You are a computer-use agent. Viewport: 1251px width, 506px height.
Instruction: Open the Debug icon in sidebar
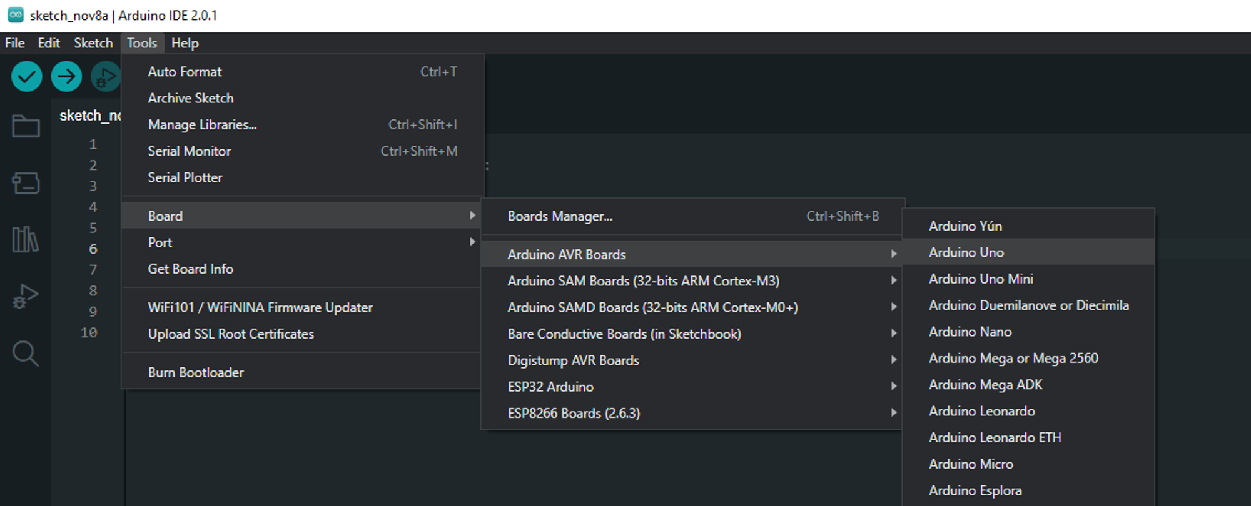click(26, 296)
